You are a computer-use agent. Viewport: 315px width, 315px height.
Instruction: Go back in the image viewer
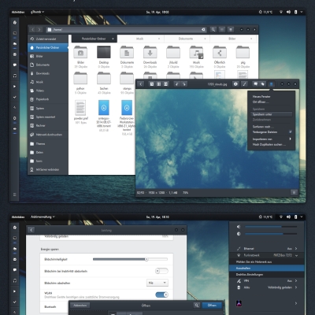(141, 84)
